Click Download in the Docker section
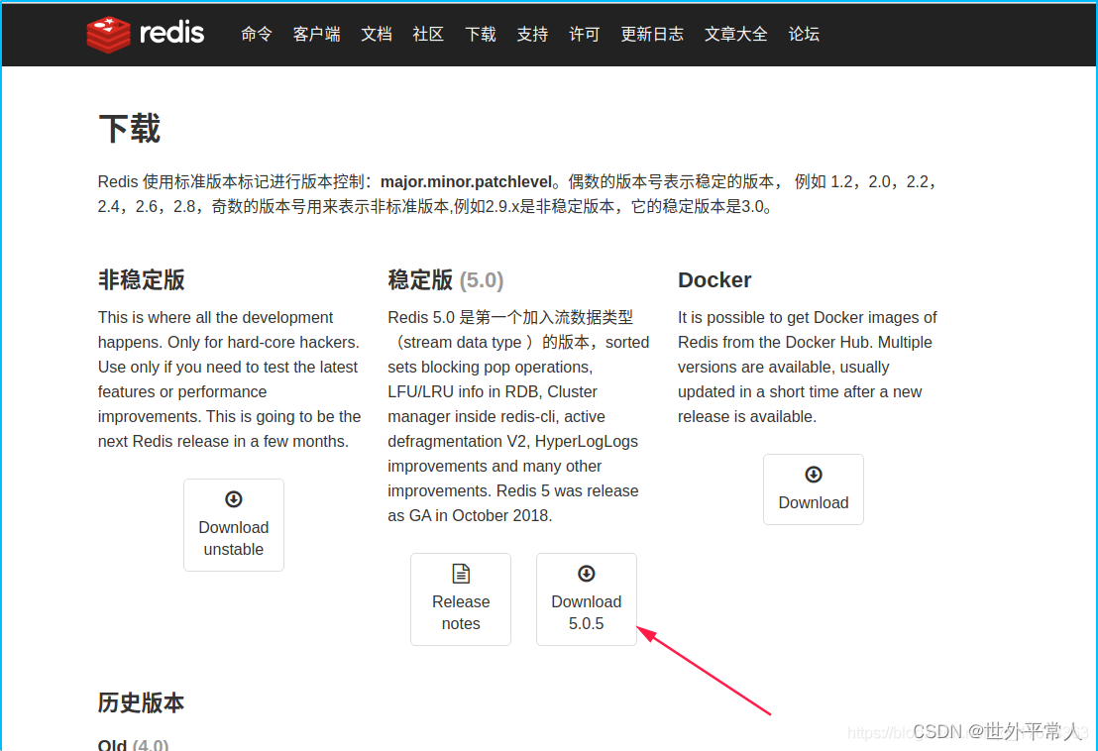 [x=813, y=489]
